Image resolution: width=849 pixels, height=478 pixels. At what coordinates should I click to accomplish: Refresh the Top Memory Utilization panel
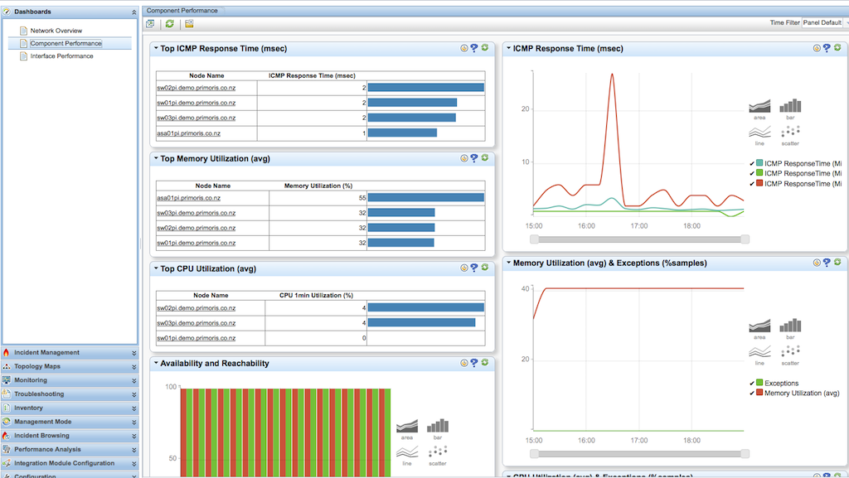coord(485,158)
